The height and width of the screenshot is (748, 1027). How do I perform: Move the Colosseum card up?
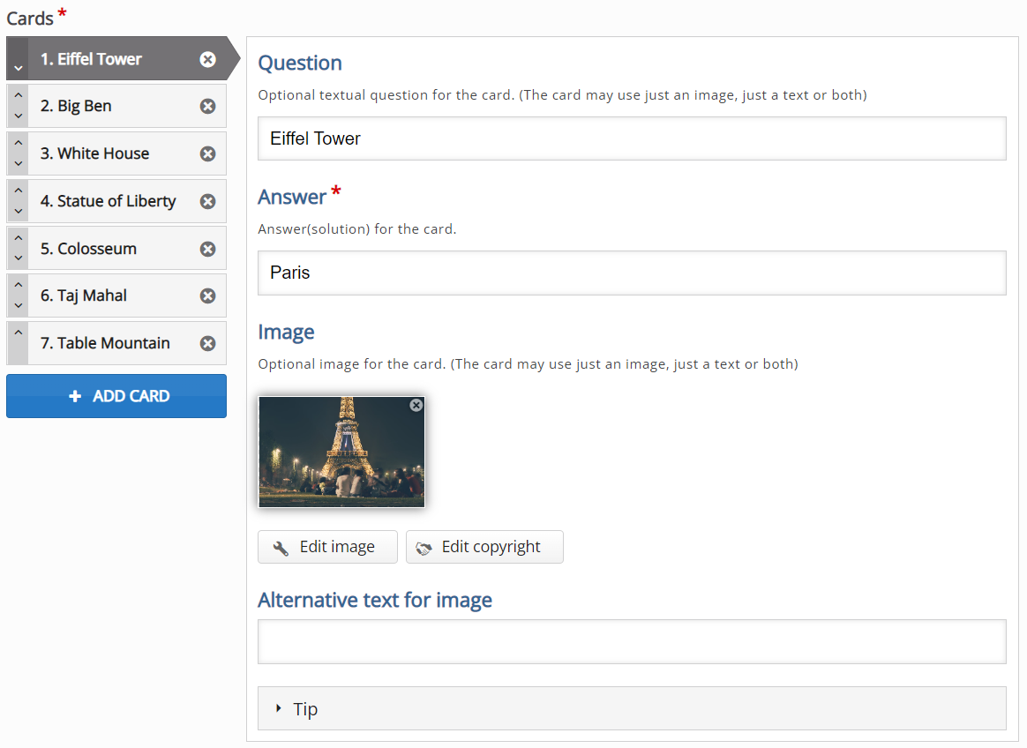click(19, 238)
